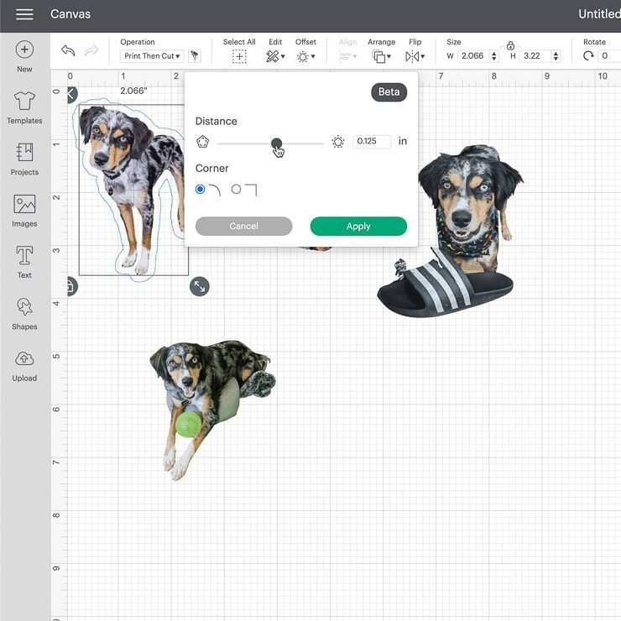Undo the last action
621x621 pixels.
[68, 51]
